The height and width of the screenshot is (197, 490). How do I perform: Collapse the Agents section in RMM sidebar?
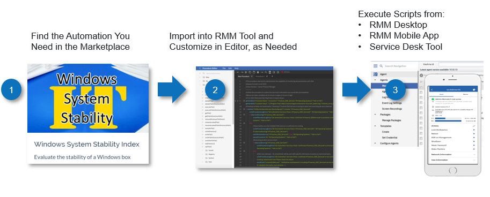pos(375,80)
